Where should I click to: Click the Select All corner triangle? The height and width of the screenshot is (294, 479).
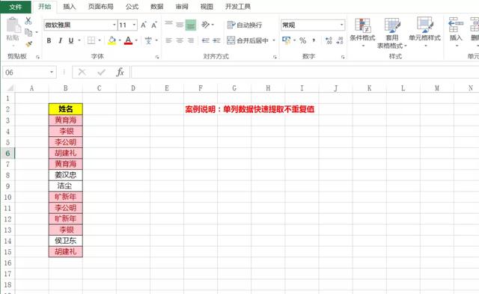pos(10,88)
